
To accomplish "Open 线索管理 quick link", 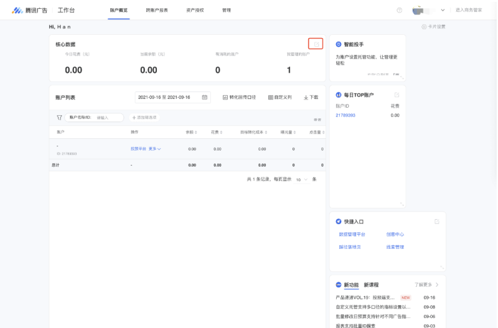I will point(395,246).
